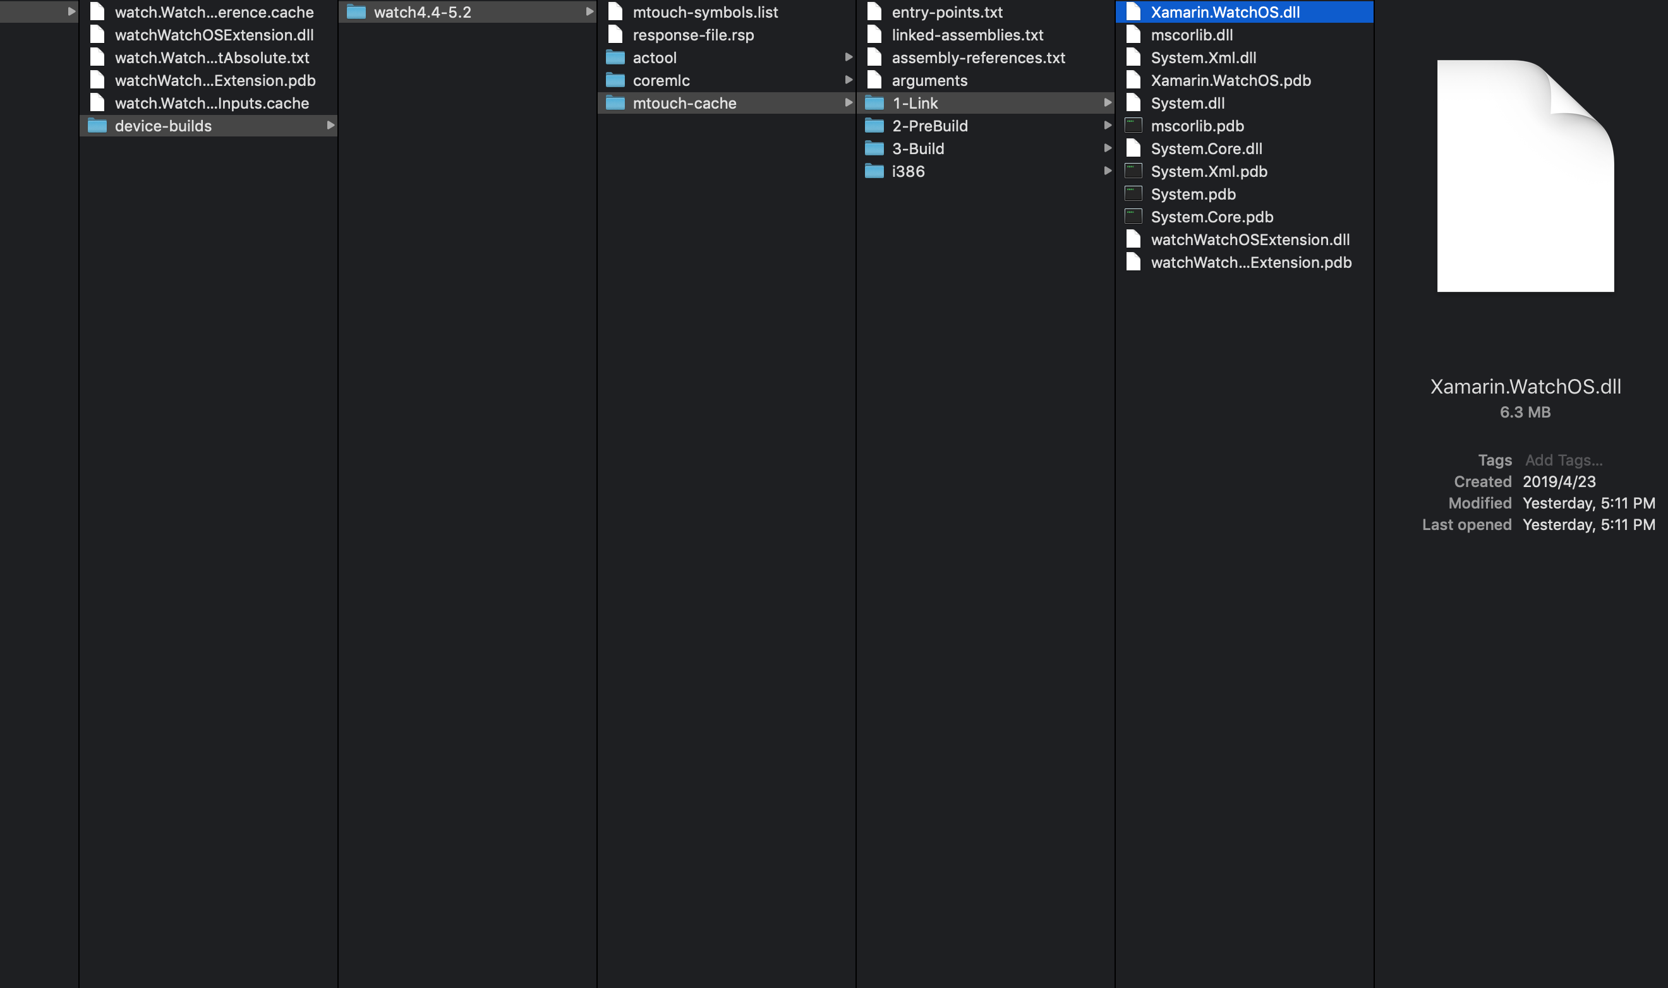Click the arguments file icon
Screen dimensions: 1668x988
pos(874,81)
